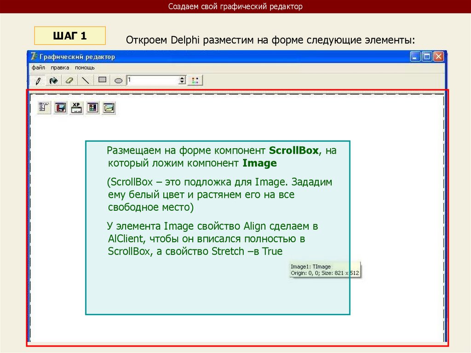This screenshot has width=471, height=353.
Task: Click the Графический редактор title text
Action: 77,57
